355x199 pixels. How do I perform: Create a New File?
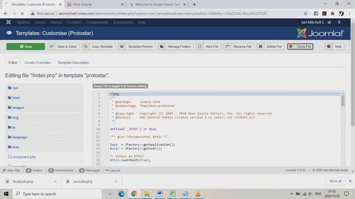(x=209, y=46)
